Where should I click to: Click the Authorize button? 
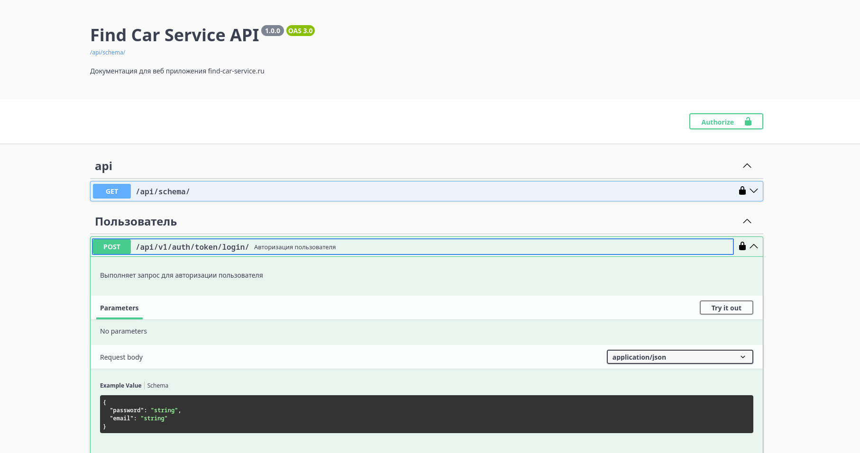tap(726, 121)
